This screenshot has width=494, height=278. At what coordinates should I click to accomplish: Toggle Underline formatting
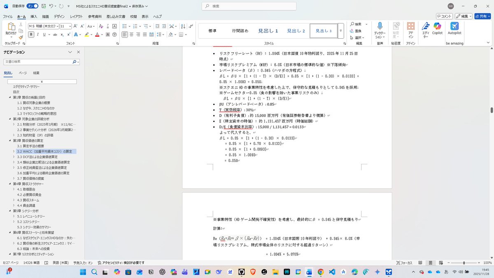pos(45,35)
